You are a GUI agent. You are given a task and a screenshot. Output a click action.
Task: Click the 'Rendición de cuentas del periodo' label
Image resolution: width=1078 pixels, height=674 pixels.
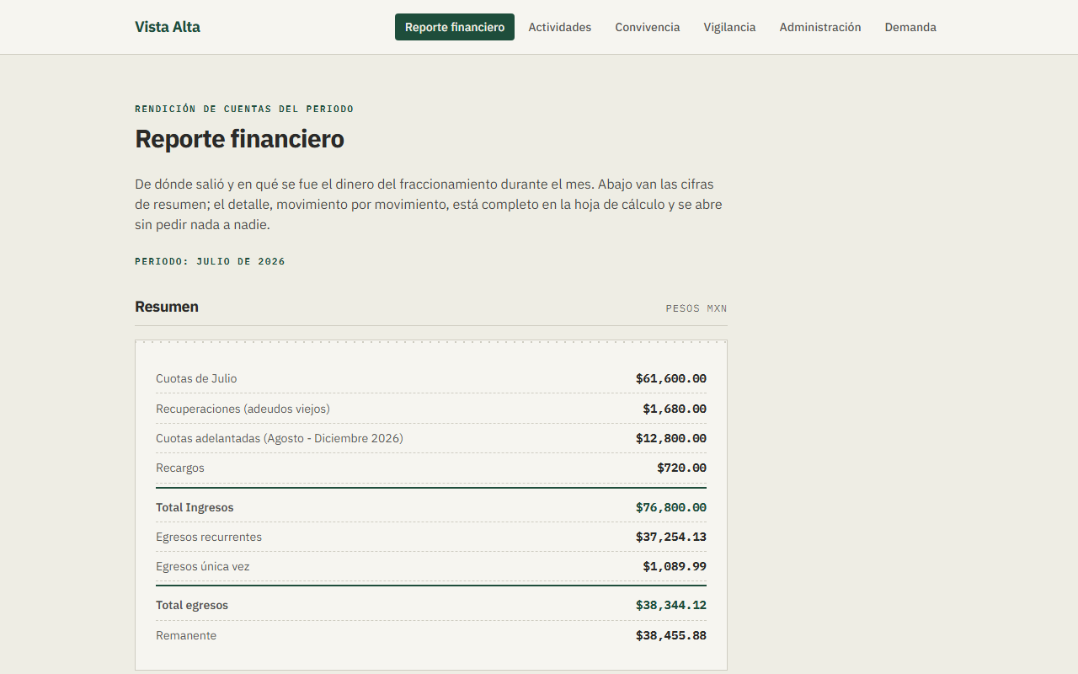pos(244,109)
